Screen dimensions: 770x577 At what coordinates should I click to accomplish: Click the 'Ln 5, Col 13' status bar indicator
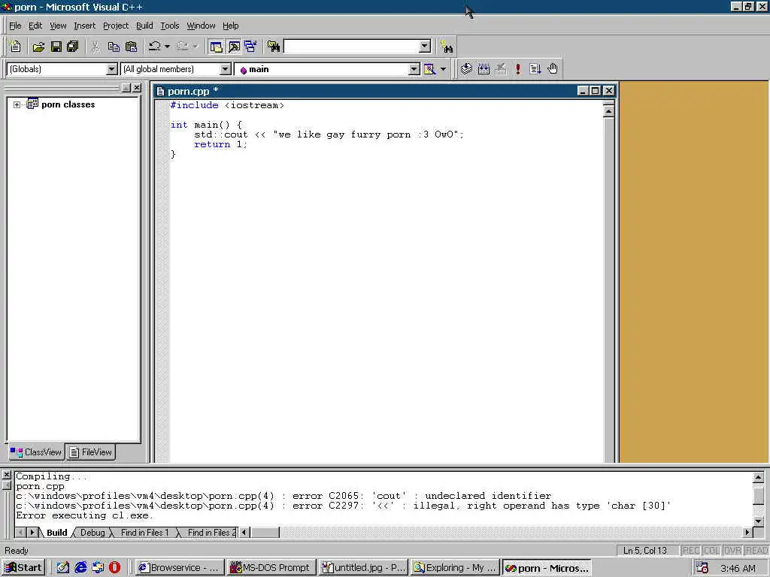tap(644, 551)
